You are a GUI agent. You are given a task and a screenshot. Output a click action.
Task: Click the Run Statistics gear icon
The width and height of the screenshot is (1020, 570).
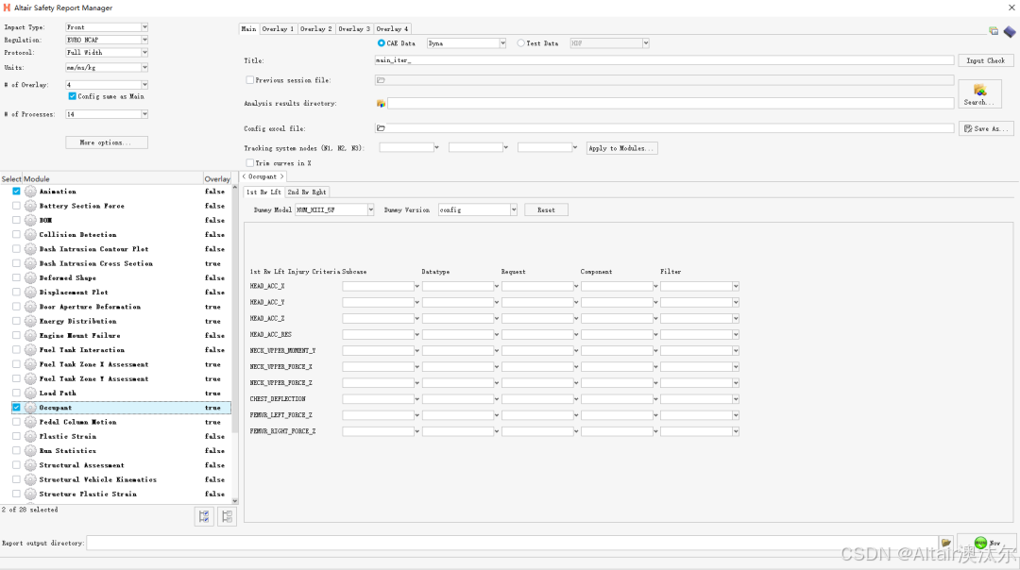tap(30, 450)
